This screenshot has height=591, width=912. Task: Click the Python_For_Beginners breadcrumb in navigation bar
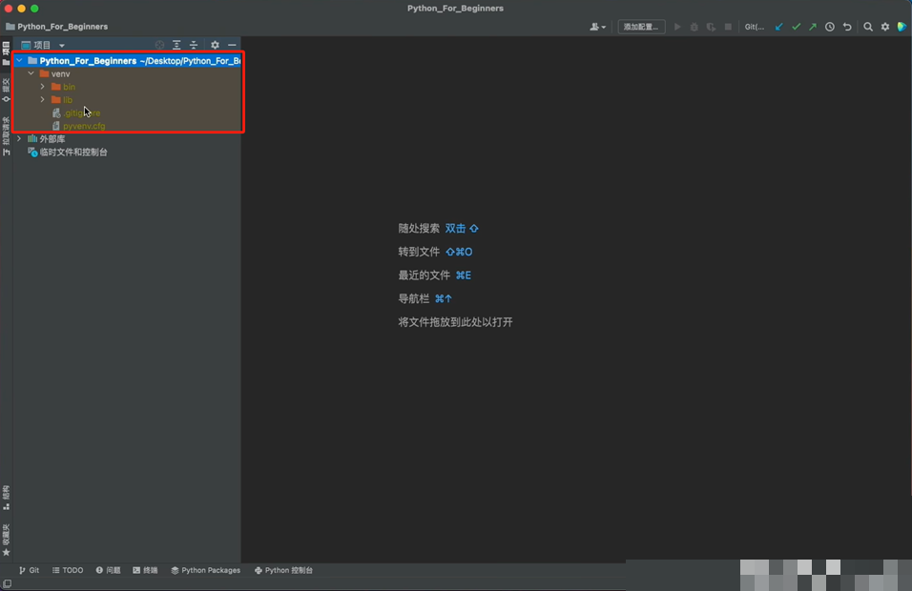[57, 27]
